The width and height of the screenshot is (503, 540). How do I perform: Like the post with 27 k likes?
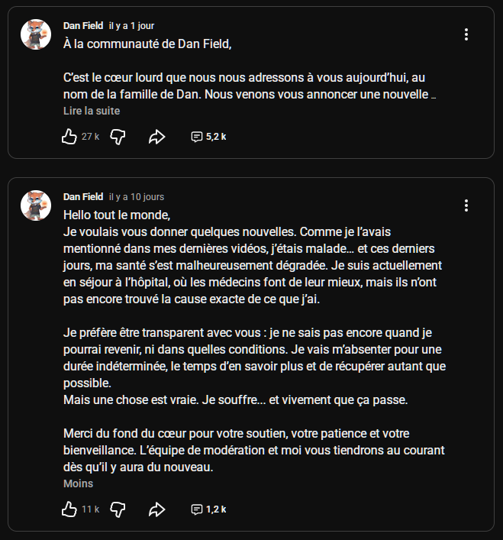69,137
